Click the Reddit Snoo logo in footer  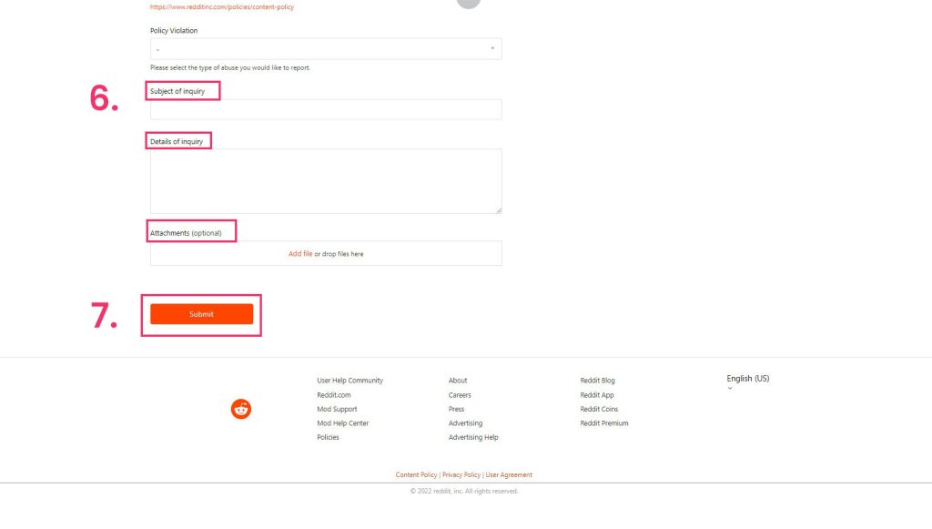(x=241, y=410)
